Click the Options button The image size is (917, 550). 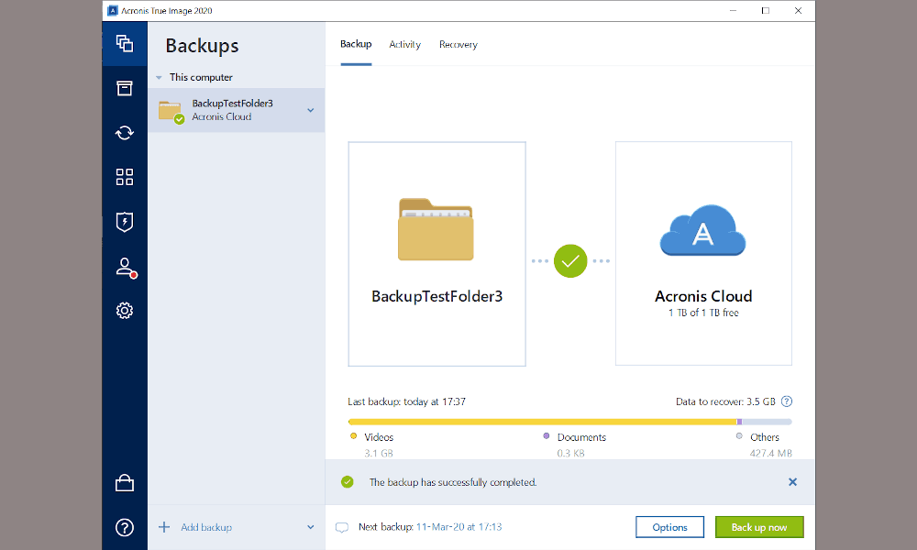click(670, 527)
